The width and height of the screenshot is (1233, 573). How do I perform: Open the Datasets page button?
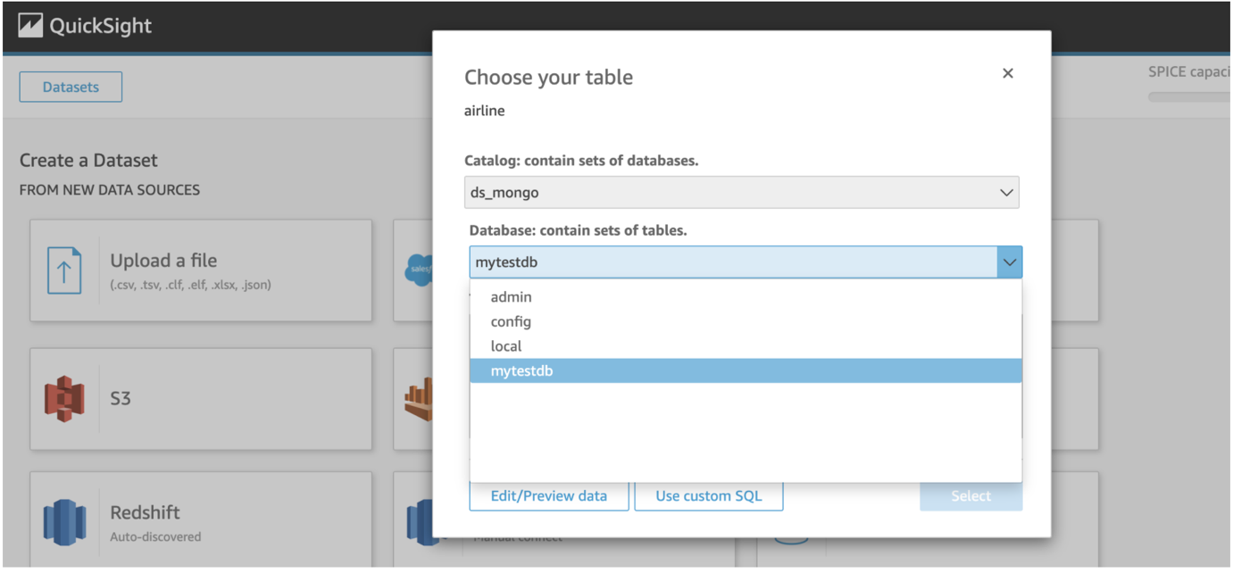click(x=71, y=87)
